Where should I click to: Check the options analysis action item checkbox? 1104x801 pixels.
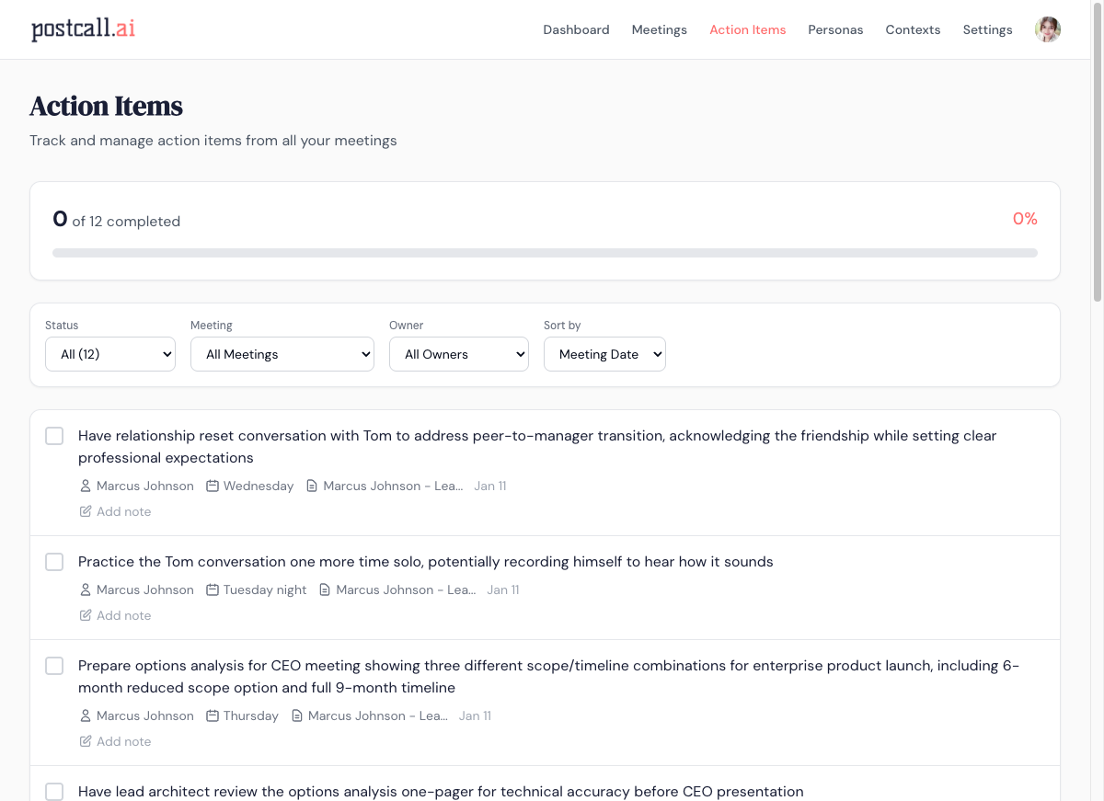[53, 665]
